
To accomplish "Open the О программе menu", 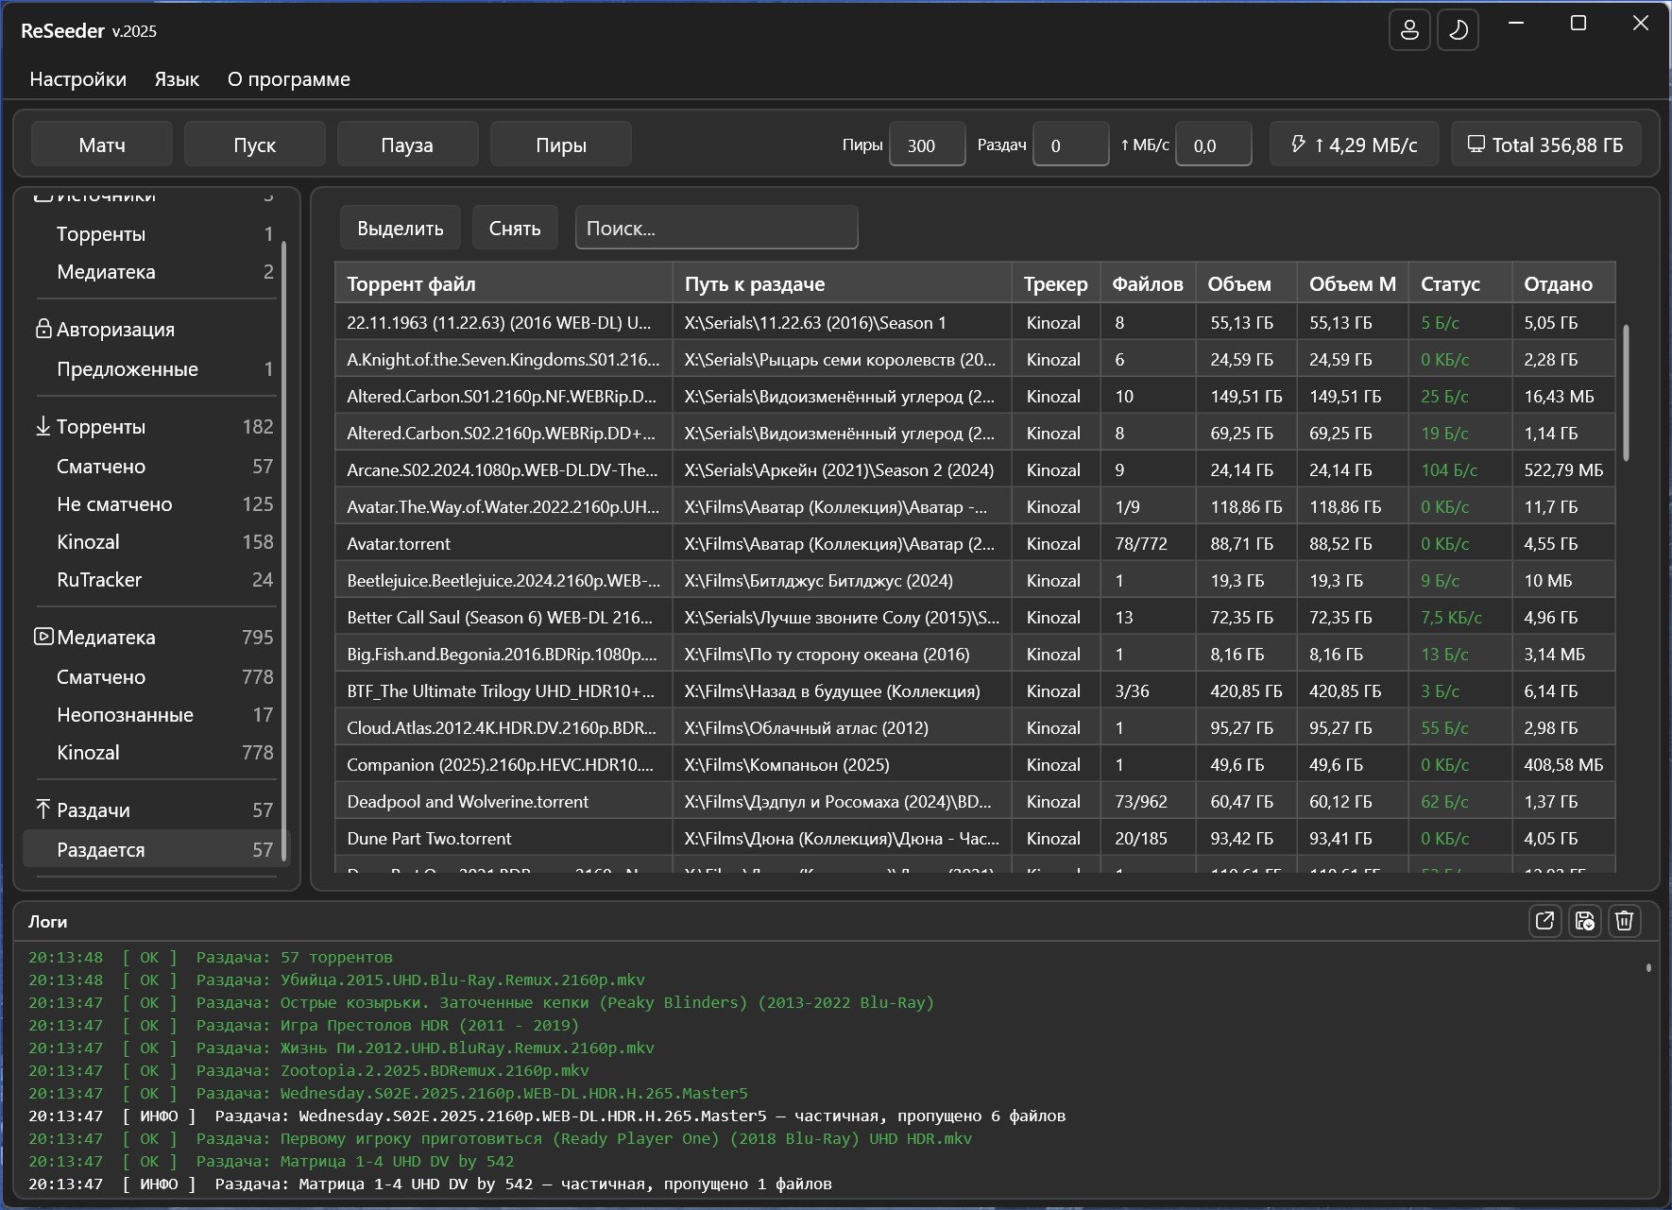I will coord(288,79).
